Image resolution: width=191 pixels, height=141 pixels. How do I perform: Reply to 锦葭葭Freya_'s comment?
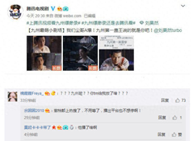tap(165, 100)
